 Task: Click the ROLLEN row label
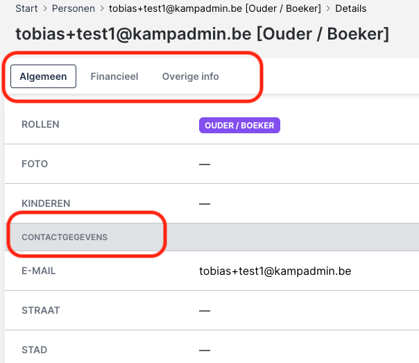40,125
